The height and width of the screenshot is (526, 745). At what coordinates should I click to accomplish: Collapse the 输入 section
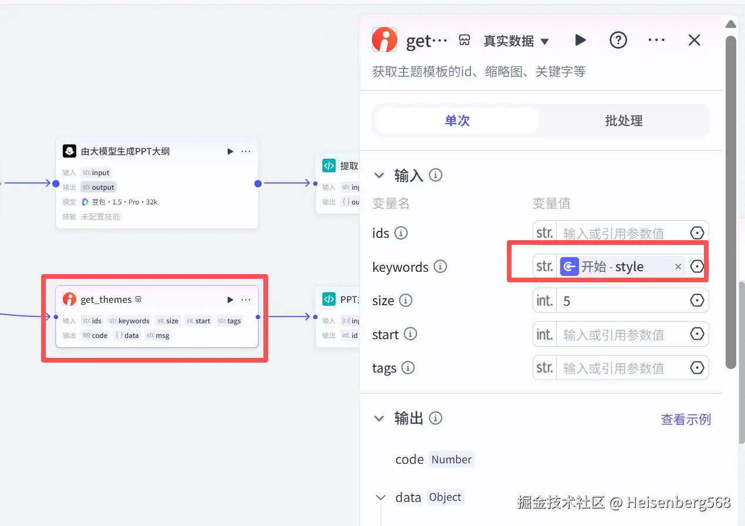point(380,175)
